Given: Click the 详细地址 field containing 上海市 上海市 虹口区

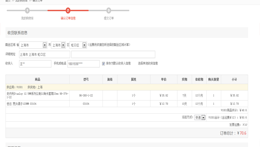Looking at the screenshot, I should (44, 55).
